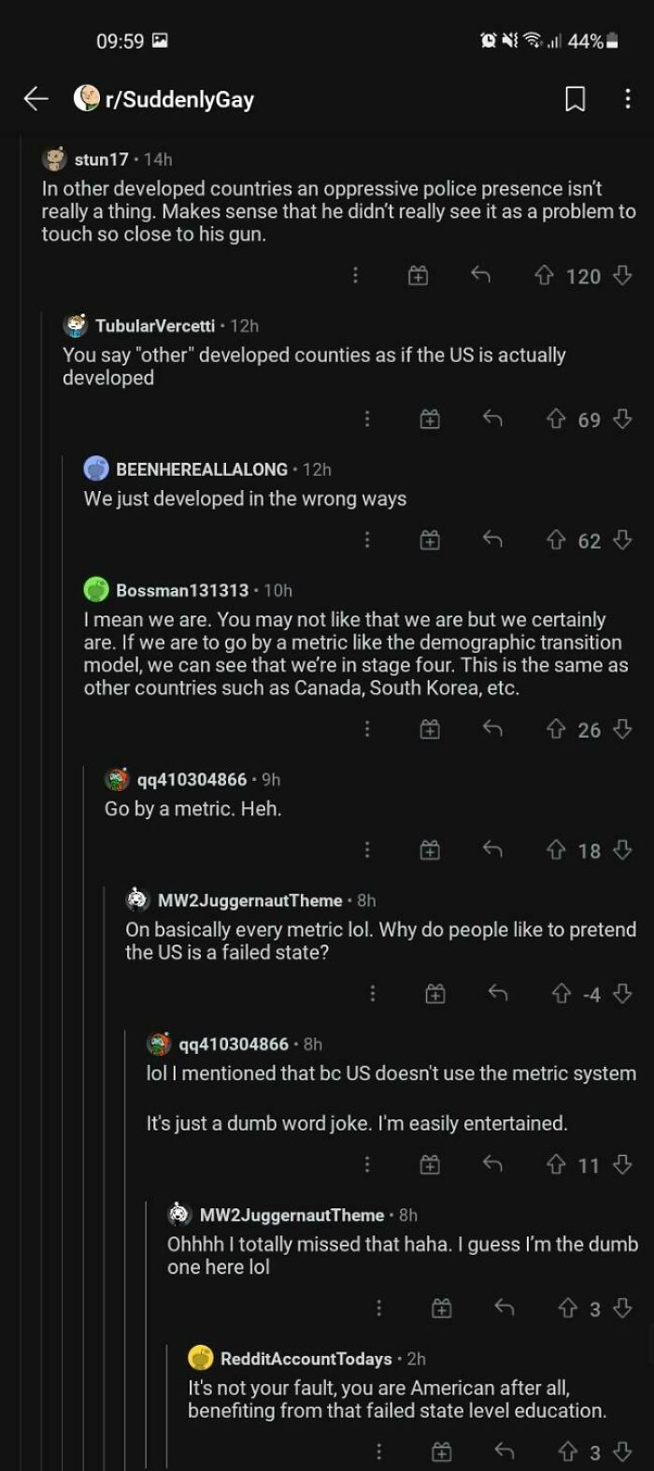Bookmark this post with the save icon
This screenshot has width=654, height=1471.
point(576,99)
